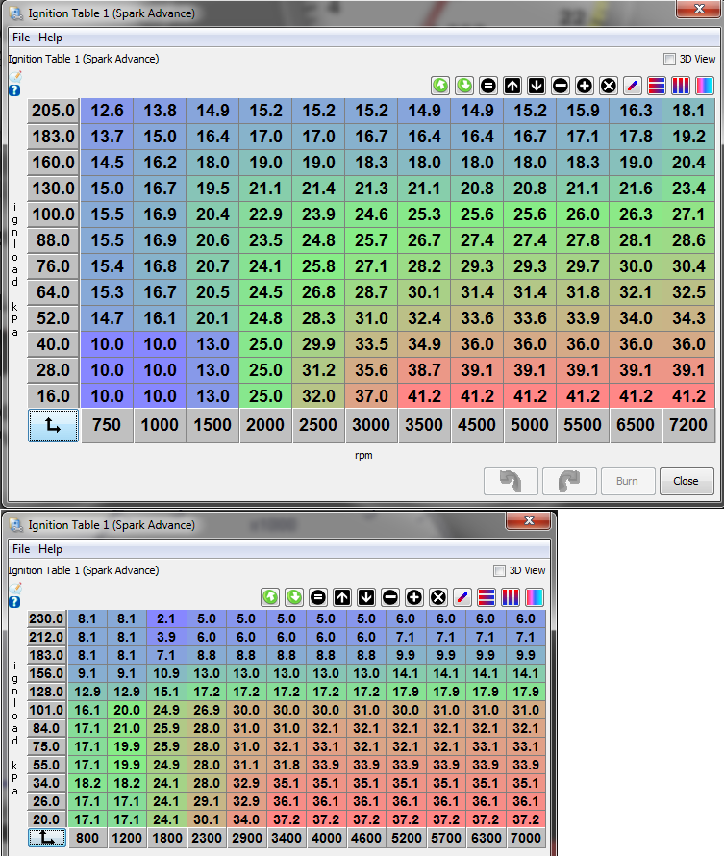Screen dimensions: 724x857
Task: Select cell 32.0 in the 16.0 kPa row
Action: tap(318, 396)
